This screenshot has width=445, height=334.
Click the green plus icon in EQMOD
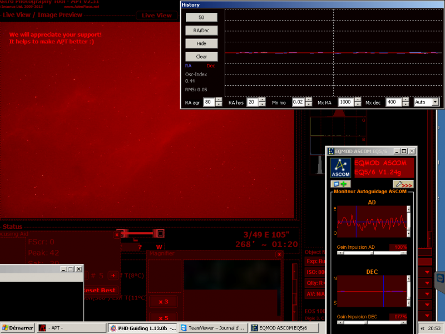point(343,184)
